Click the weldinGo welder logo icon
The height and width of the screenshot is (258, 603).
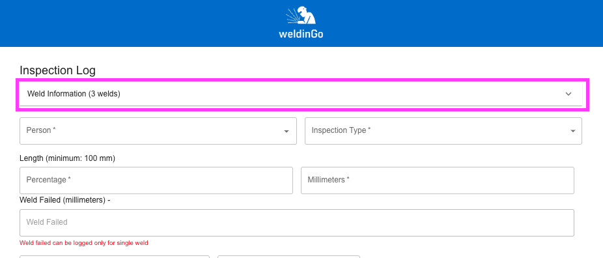click(301, 16)
